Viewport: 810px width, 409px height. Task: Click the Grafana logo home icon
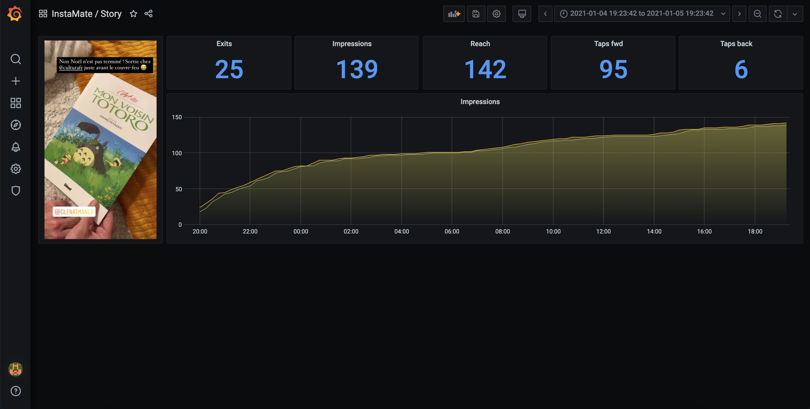[x=15, y=14]
